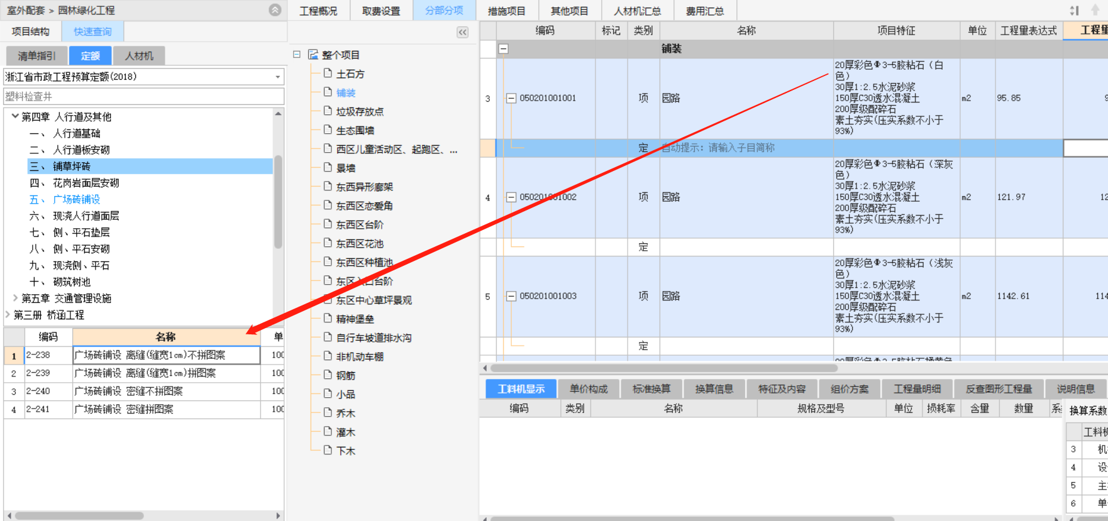Viewport: 1108px width, 521px height.
Task: Open the 说明信息 bottom tab
Action: [x=1076, y=389]
